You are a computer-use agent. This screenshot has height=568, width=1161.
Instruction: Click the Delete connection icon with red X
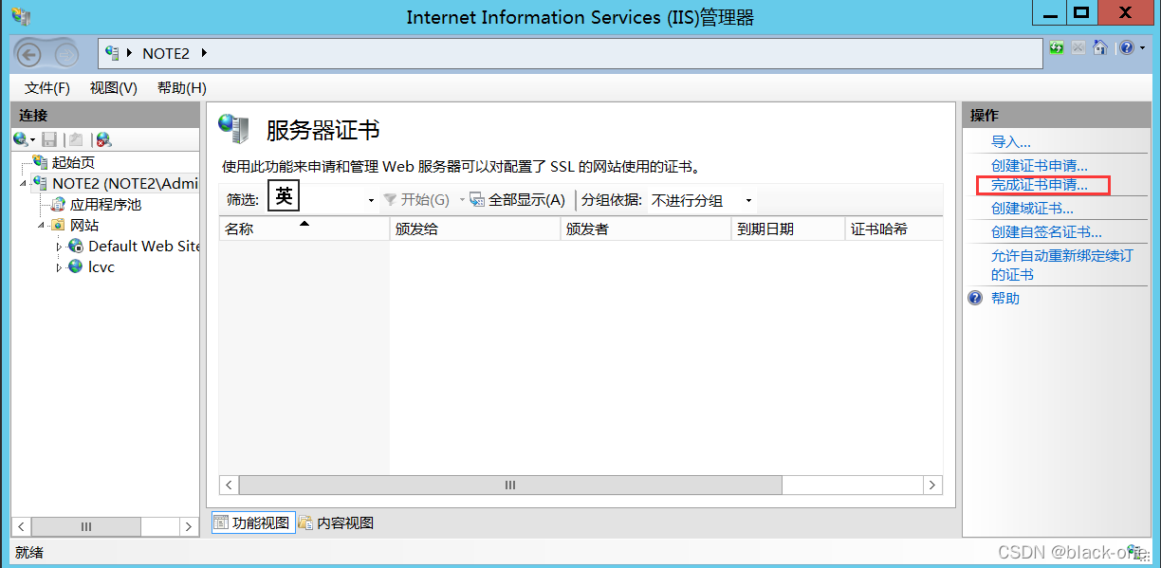coord(103,139)
